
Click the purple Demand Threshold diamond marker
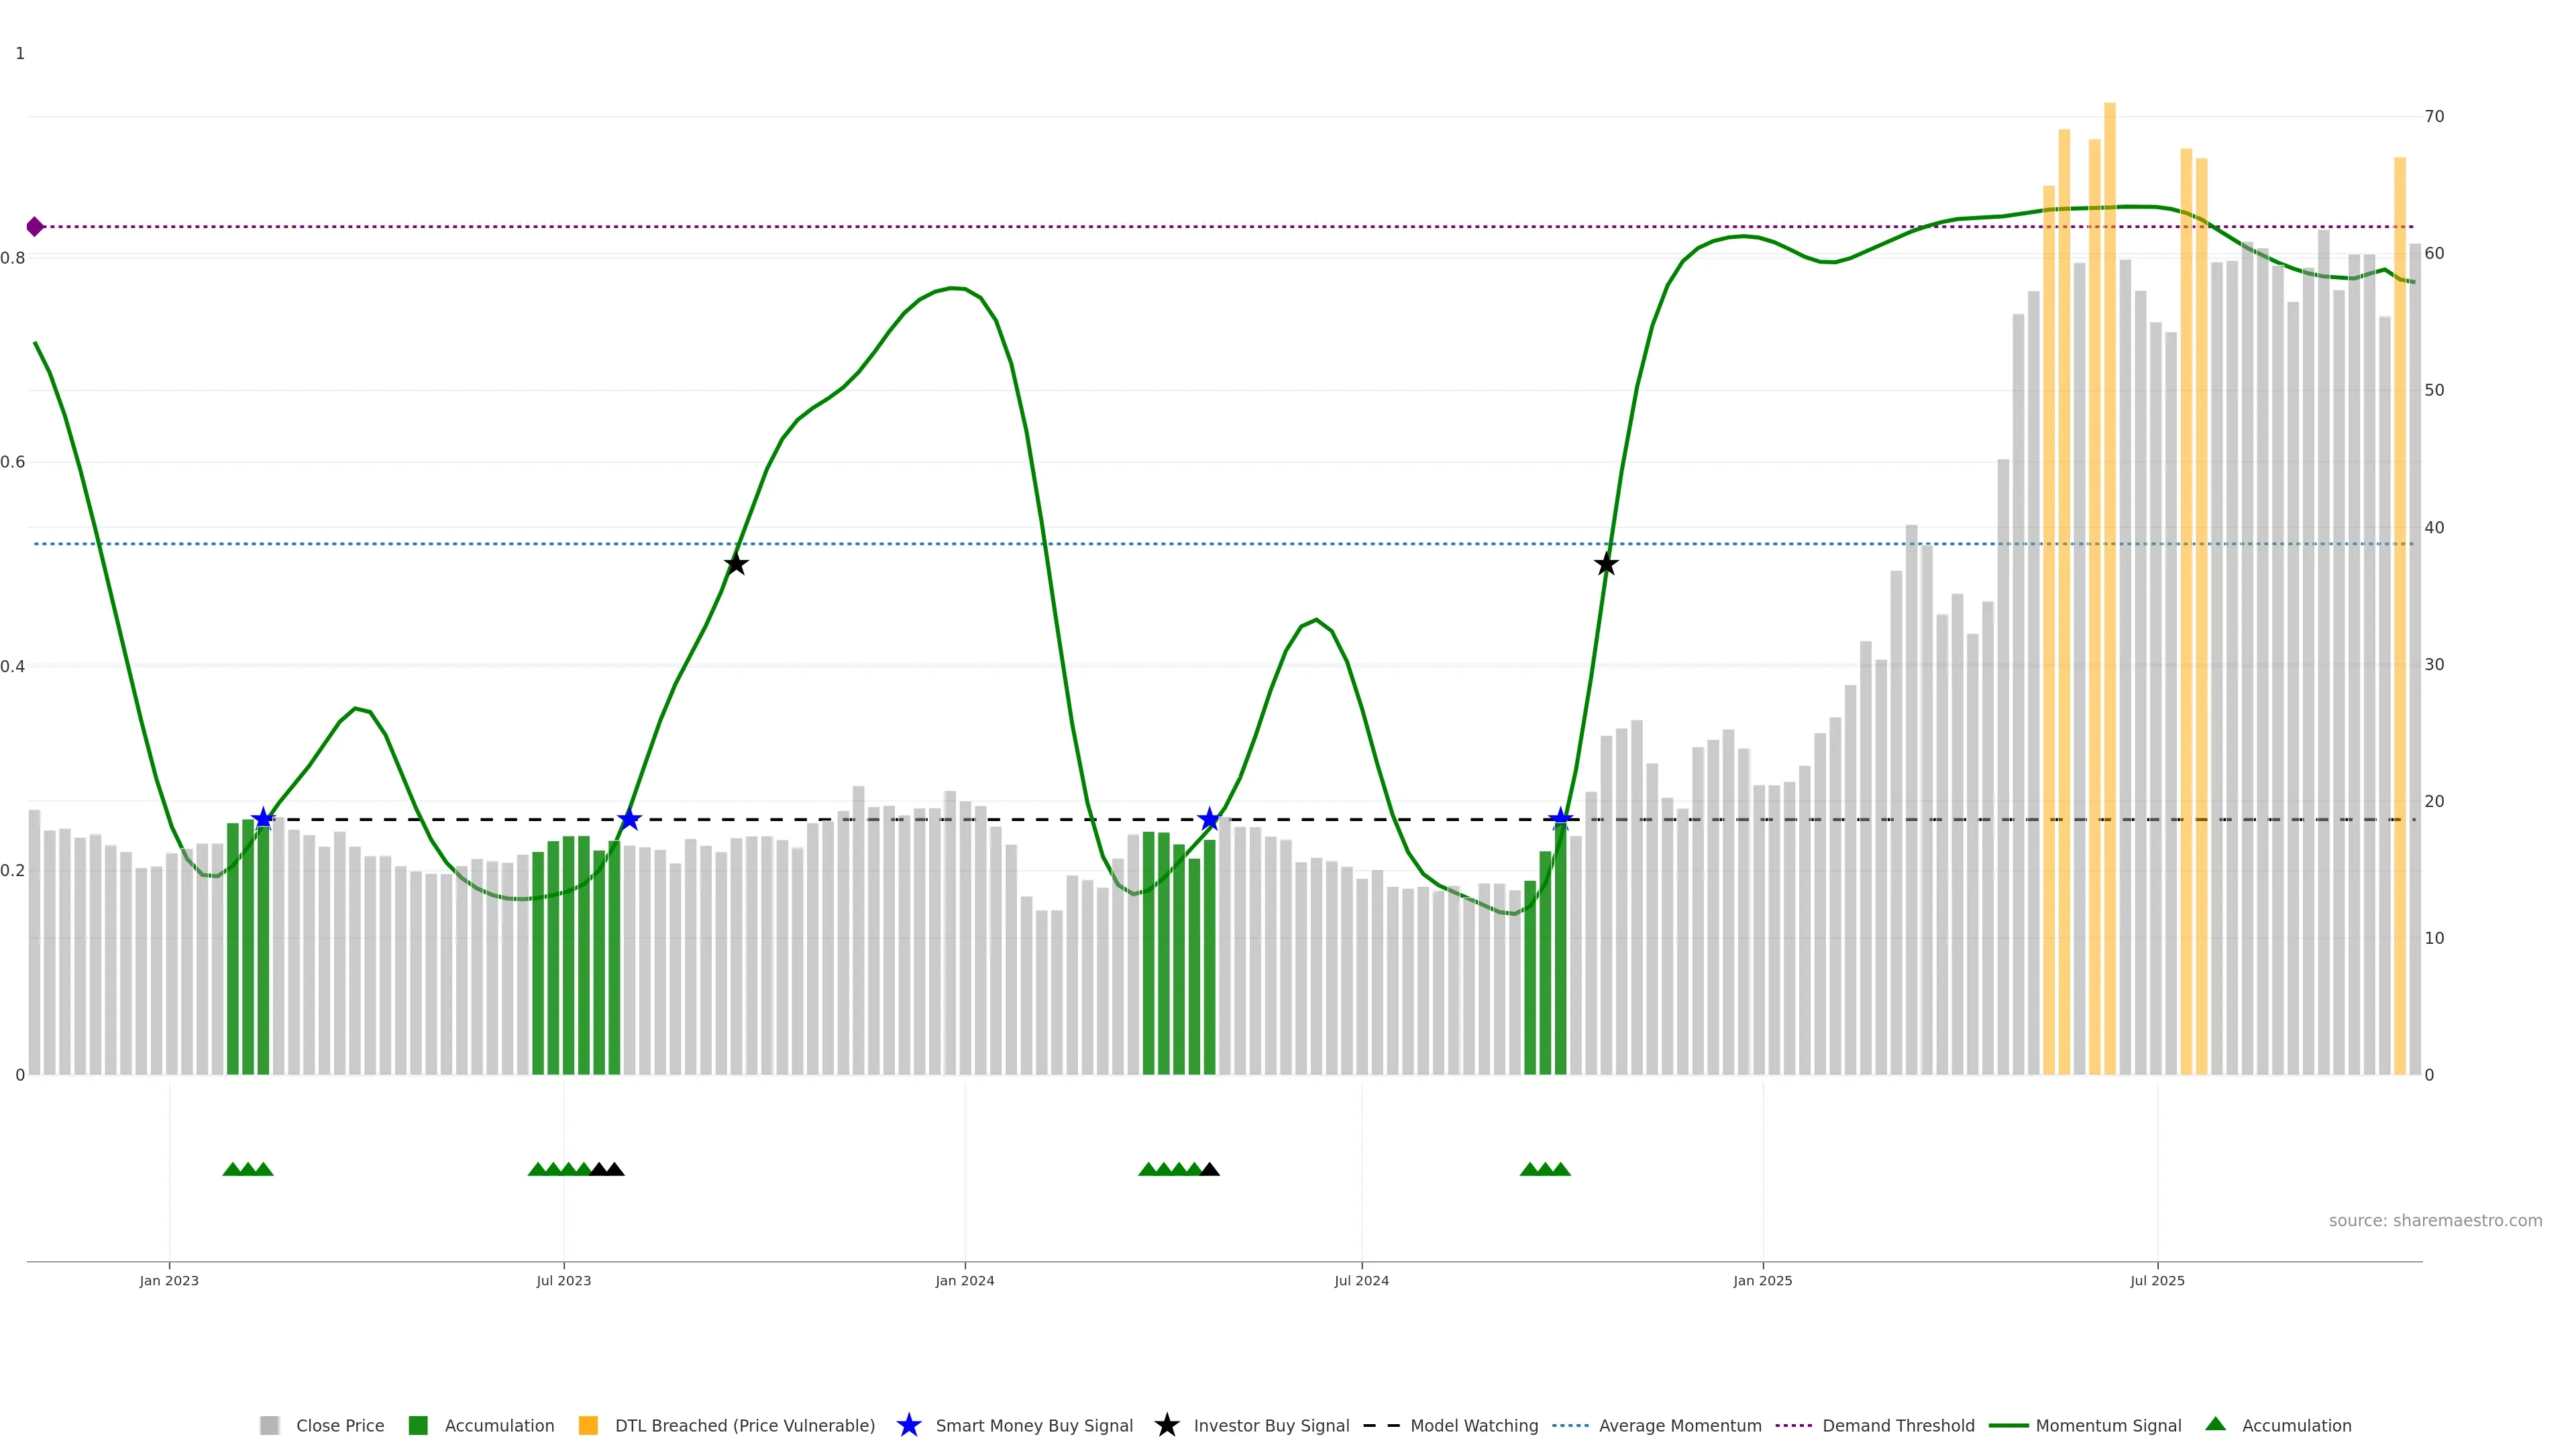pyautogui.click(x=35, y=227)
